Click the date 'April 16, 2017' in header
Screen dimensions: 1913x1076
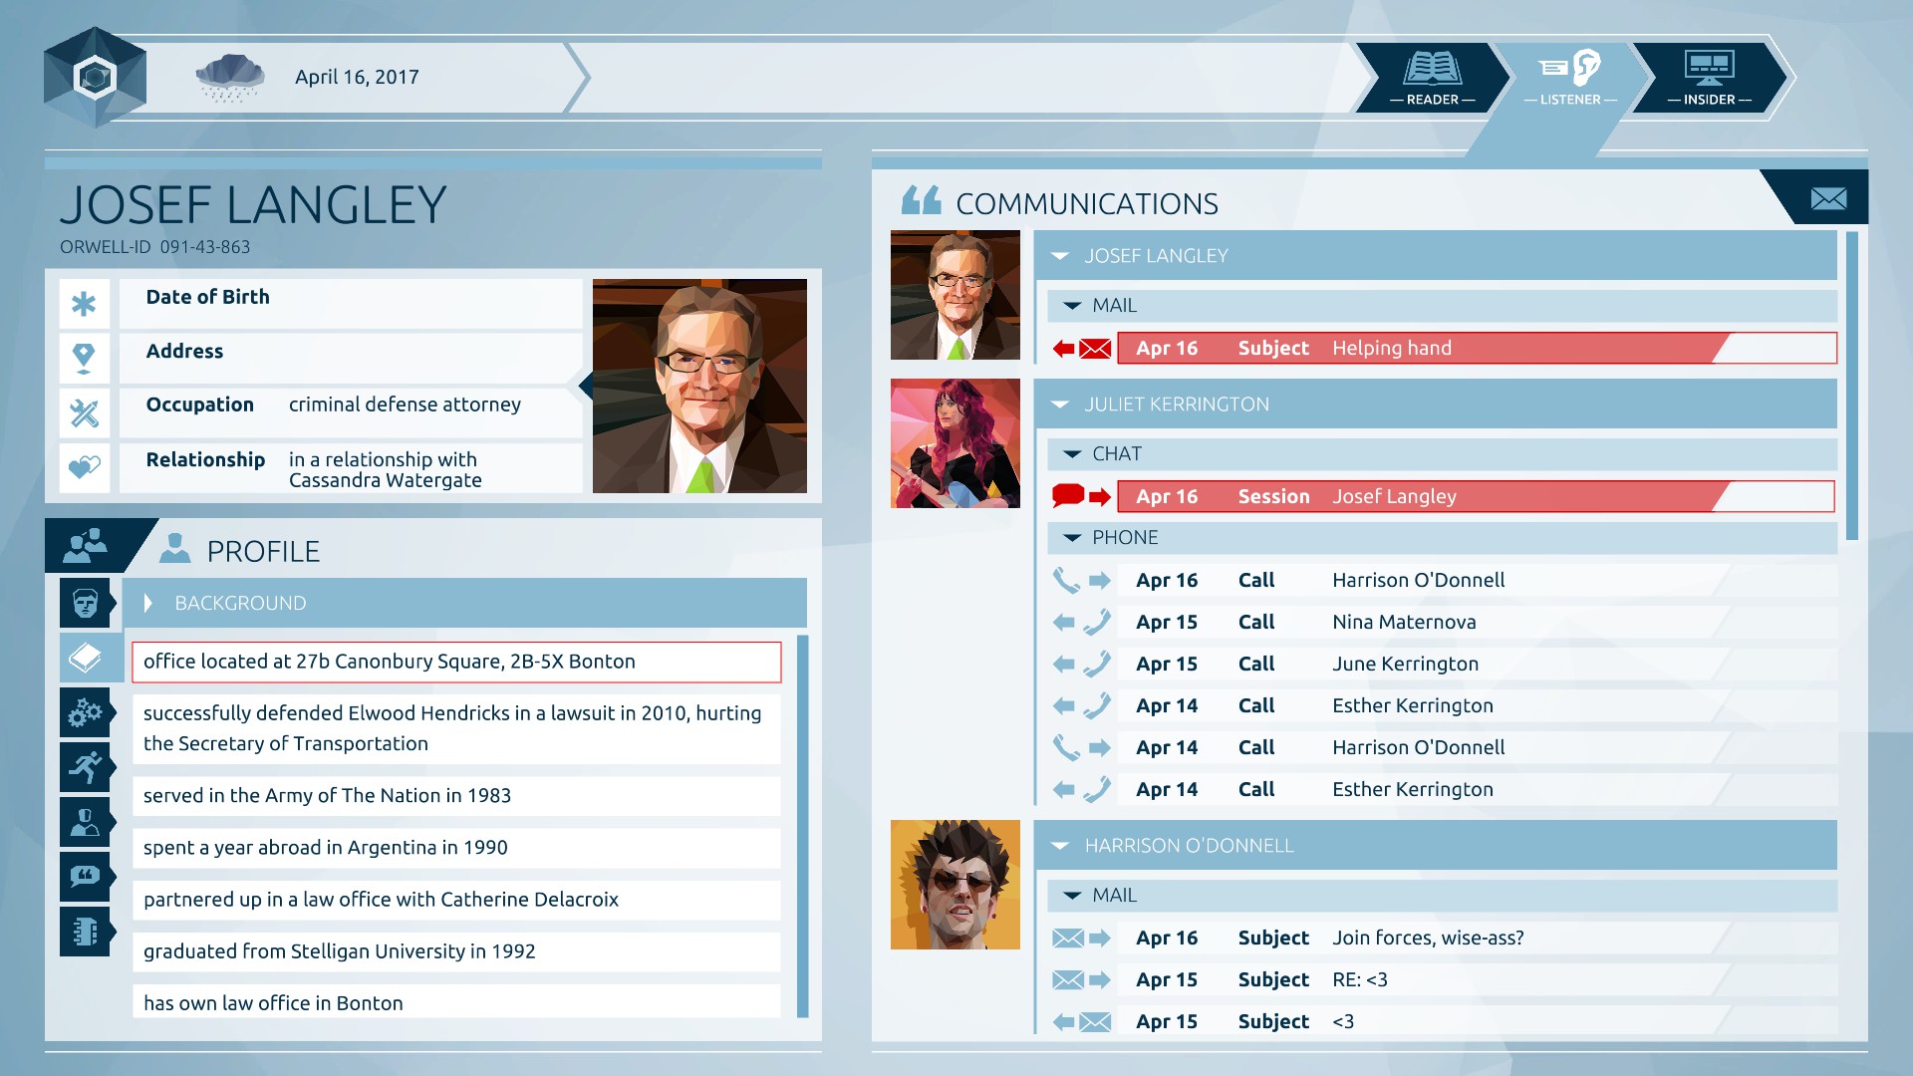coord(357,77)
